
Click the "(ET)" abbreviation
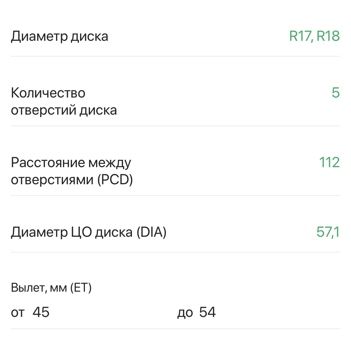tap(81, 288)
